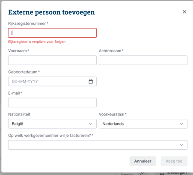Screen dimensions: 193x175
Task: Close the Externe persoon toevoegen dialog
Action: (x=184, y=12)
